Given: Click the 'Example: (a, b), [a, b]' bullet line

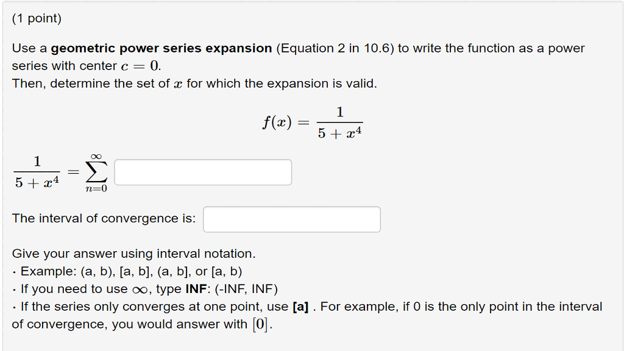Looking at the screenshot, I should click(131, 271).
